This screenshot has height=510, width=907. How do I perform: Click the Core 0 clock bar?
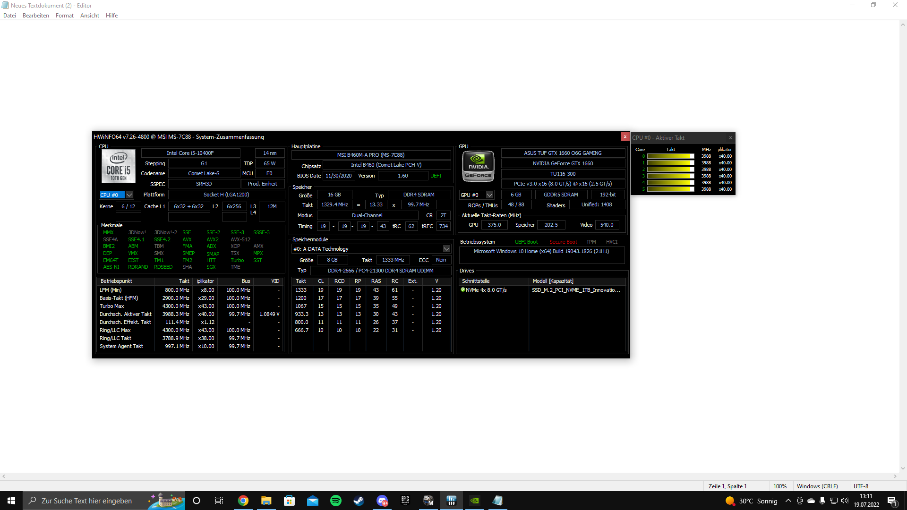[x=670, y=156]
